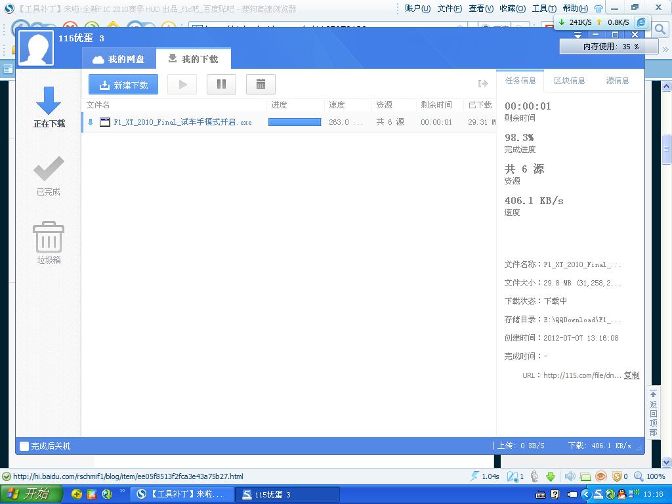Open the 账户(U) menu

coord(418,9)
